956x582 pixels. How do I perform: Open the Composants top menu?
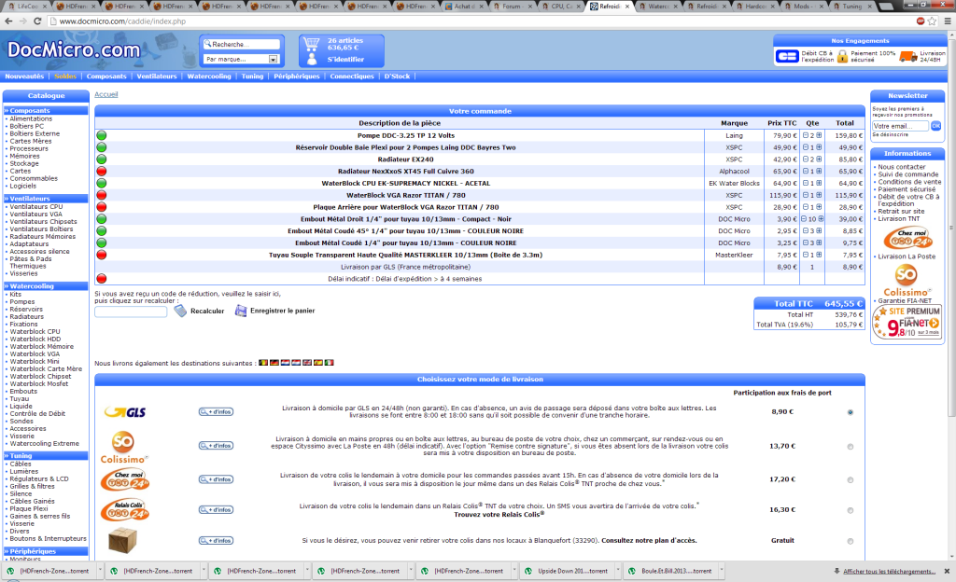coord(106,76)
